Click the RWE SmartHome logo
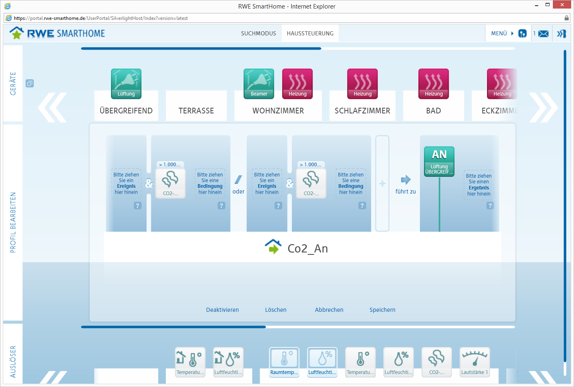This screenshot has width=574, height=387. 57,33
